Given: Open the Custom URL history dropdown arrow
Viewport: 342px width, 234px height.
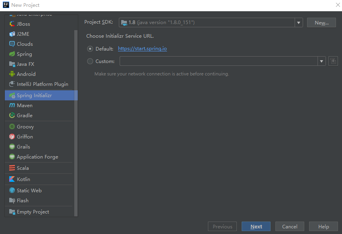Looking at the screenshot, I should point(322,61).
